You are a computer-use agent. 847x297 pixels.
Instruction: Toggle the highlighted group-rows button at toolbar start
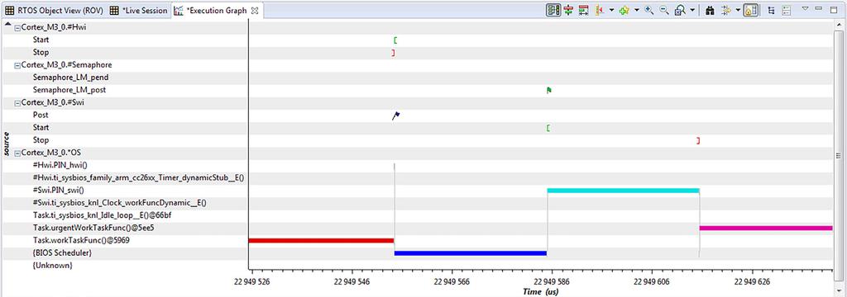coord(553,10)
